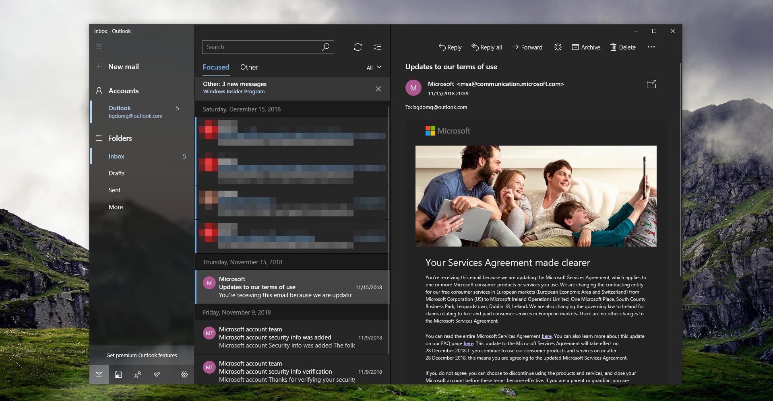Click the Friday, November 9, 2018 header
Screen dimensions: 773x401
[237, 313]
